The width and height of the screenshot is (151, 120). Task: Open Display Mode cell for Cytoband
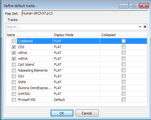[76, 41]
